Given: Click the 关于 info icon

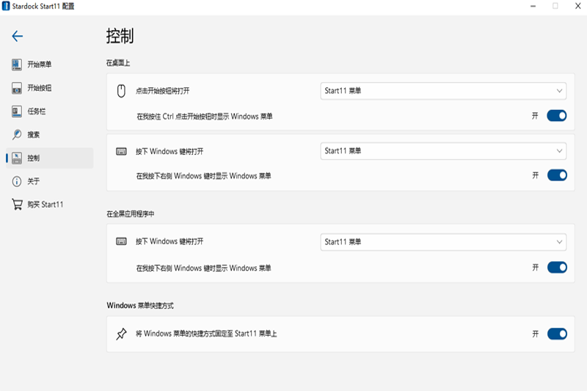Looking at the screenshot, I should [16, 181].
